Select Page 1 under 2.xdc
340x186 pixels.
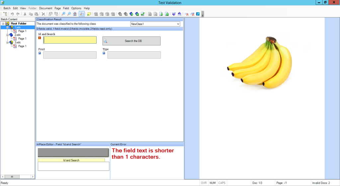point(22,39)
